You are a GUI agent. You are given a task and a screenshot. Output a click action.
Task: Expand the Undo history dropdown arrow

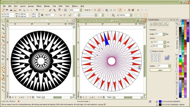[40, 10]
